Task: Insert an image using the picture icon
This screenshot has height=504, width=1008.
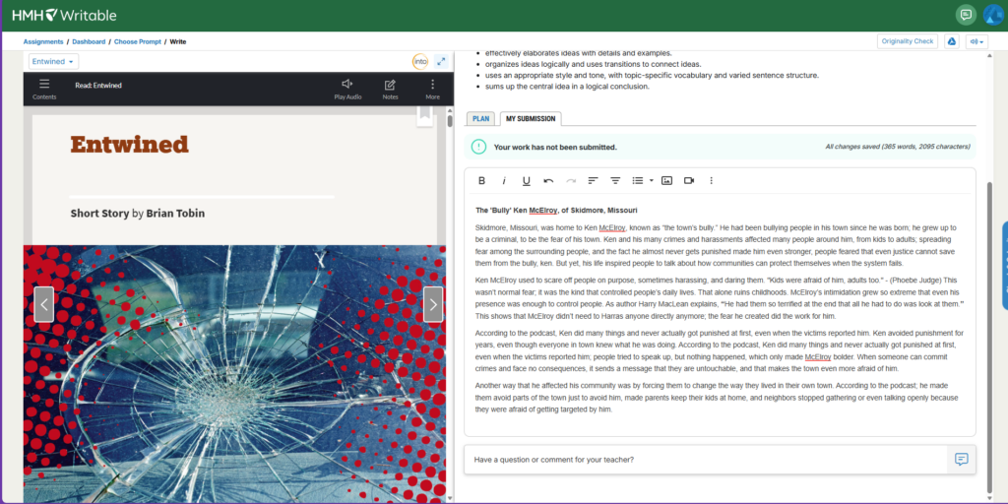Action: point(666,181)
